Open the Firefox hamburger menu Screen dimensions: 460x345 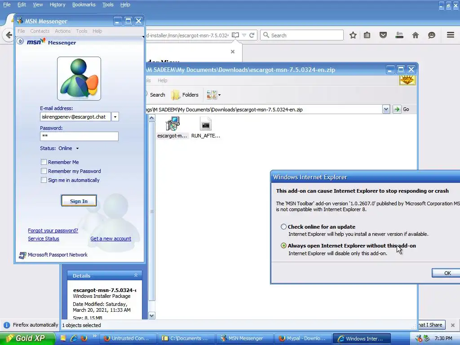click(x=451, y=35)
